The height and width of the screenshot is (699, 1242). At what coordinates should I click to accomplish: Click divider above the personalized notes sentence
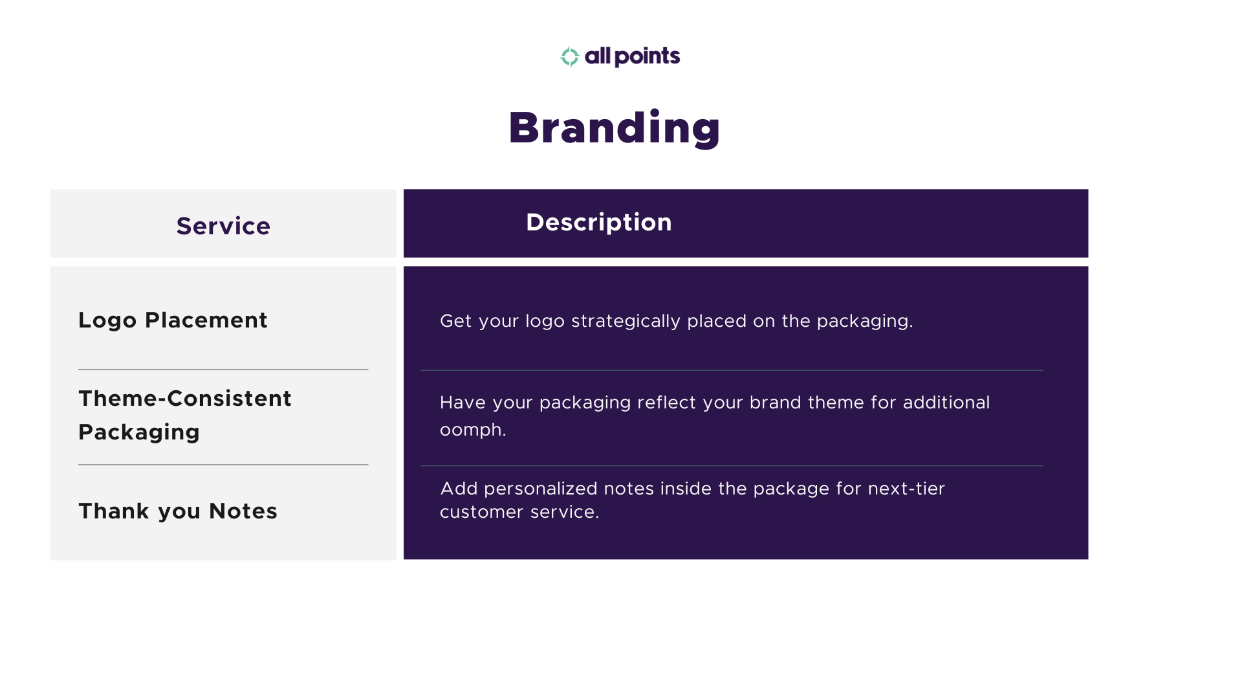(x=732, y=466)
